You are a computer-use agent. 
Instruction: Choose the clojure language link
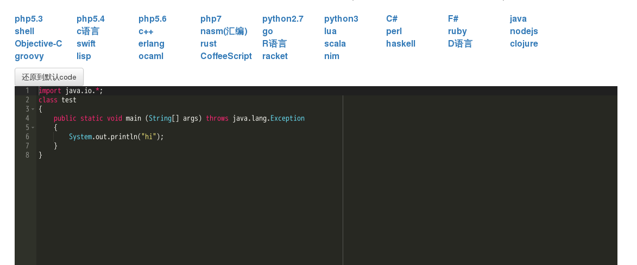pyautogui.click(x=524, y=44)
